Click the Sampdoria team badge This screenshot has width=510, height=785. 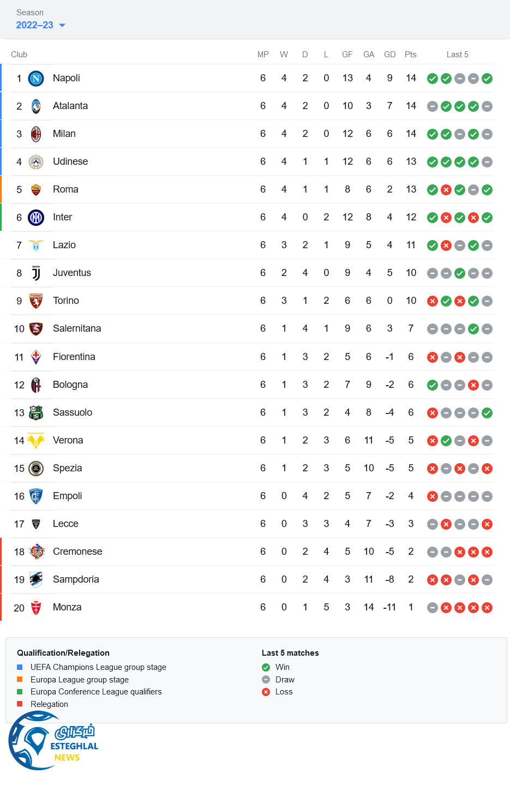[36, 579]
